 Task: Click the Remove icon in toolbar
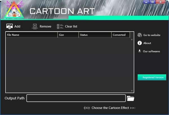[35, 26]
